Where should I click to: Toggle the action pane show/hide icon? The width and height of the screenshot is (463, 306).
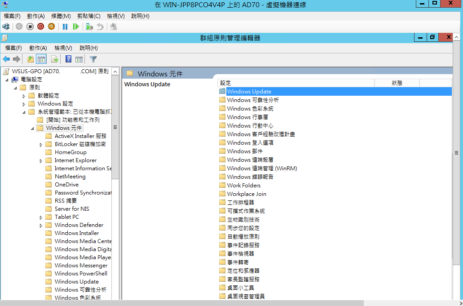pyautogui.click(x=79, y=59)
